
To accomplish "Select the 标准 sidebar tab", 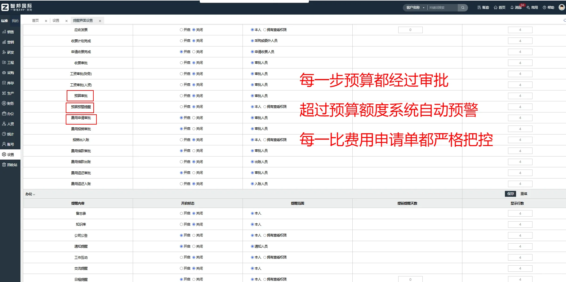I will [x=4, y=21].
